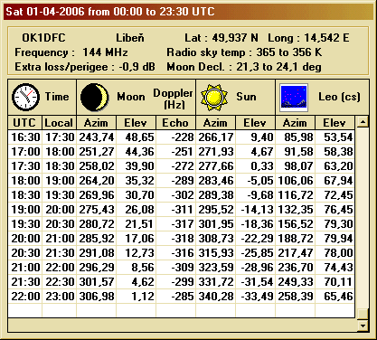This screenshot has width=377, height=340.
Task: Click the Moon Azim column header
Action: [x=96, y=123]
